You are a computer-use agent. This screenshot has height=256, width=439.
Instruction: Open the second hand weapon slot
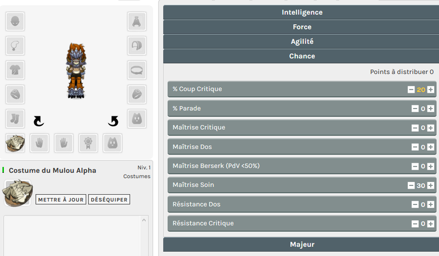64,143
